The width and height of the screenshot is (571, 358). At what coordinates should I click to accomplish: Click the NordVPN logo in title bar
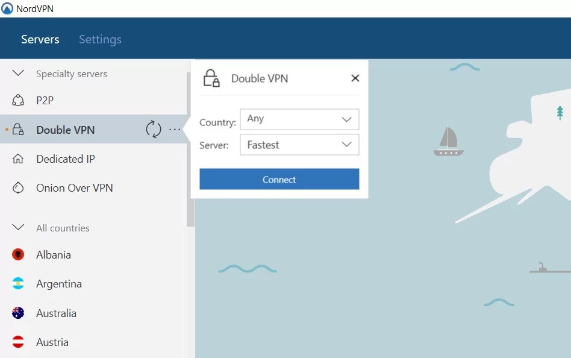(7, 8)
